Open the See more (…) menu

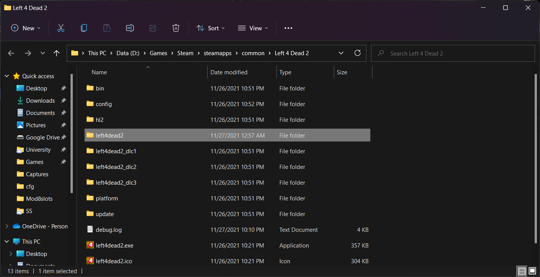tap(288, 28)
